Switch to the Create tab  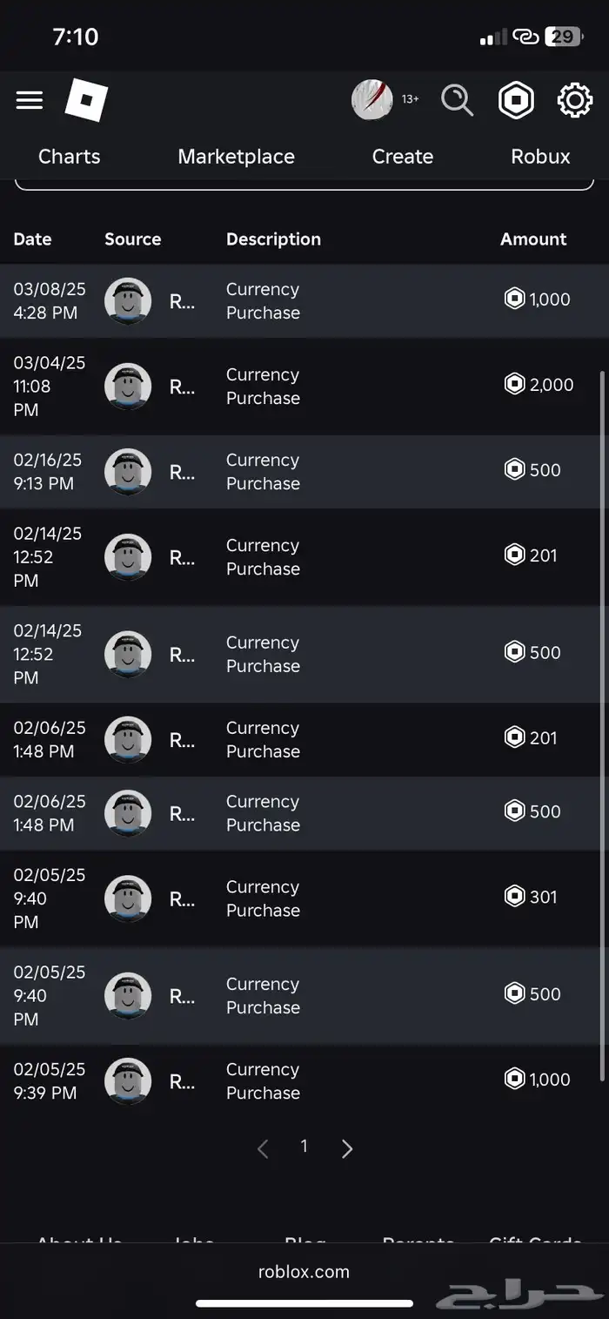click(403, 157)
